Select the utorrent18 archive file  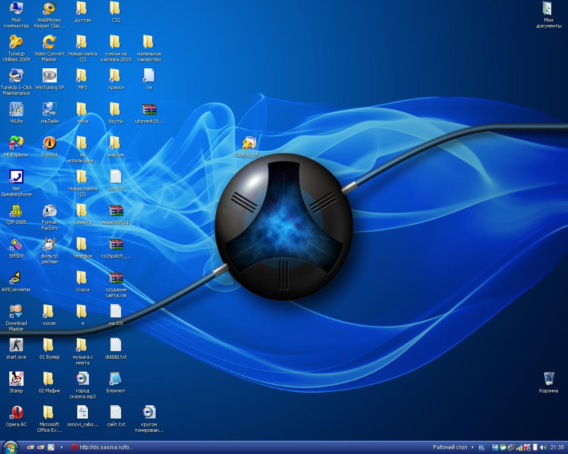tap(149, 110)
